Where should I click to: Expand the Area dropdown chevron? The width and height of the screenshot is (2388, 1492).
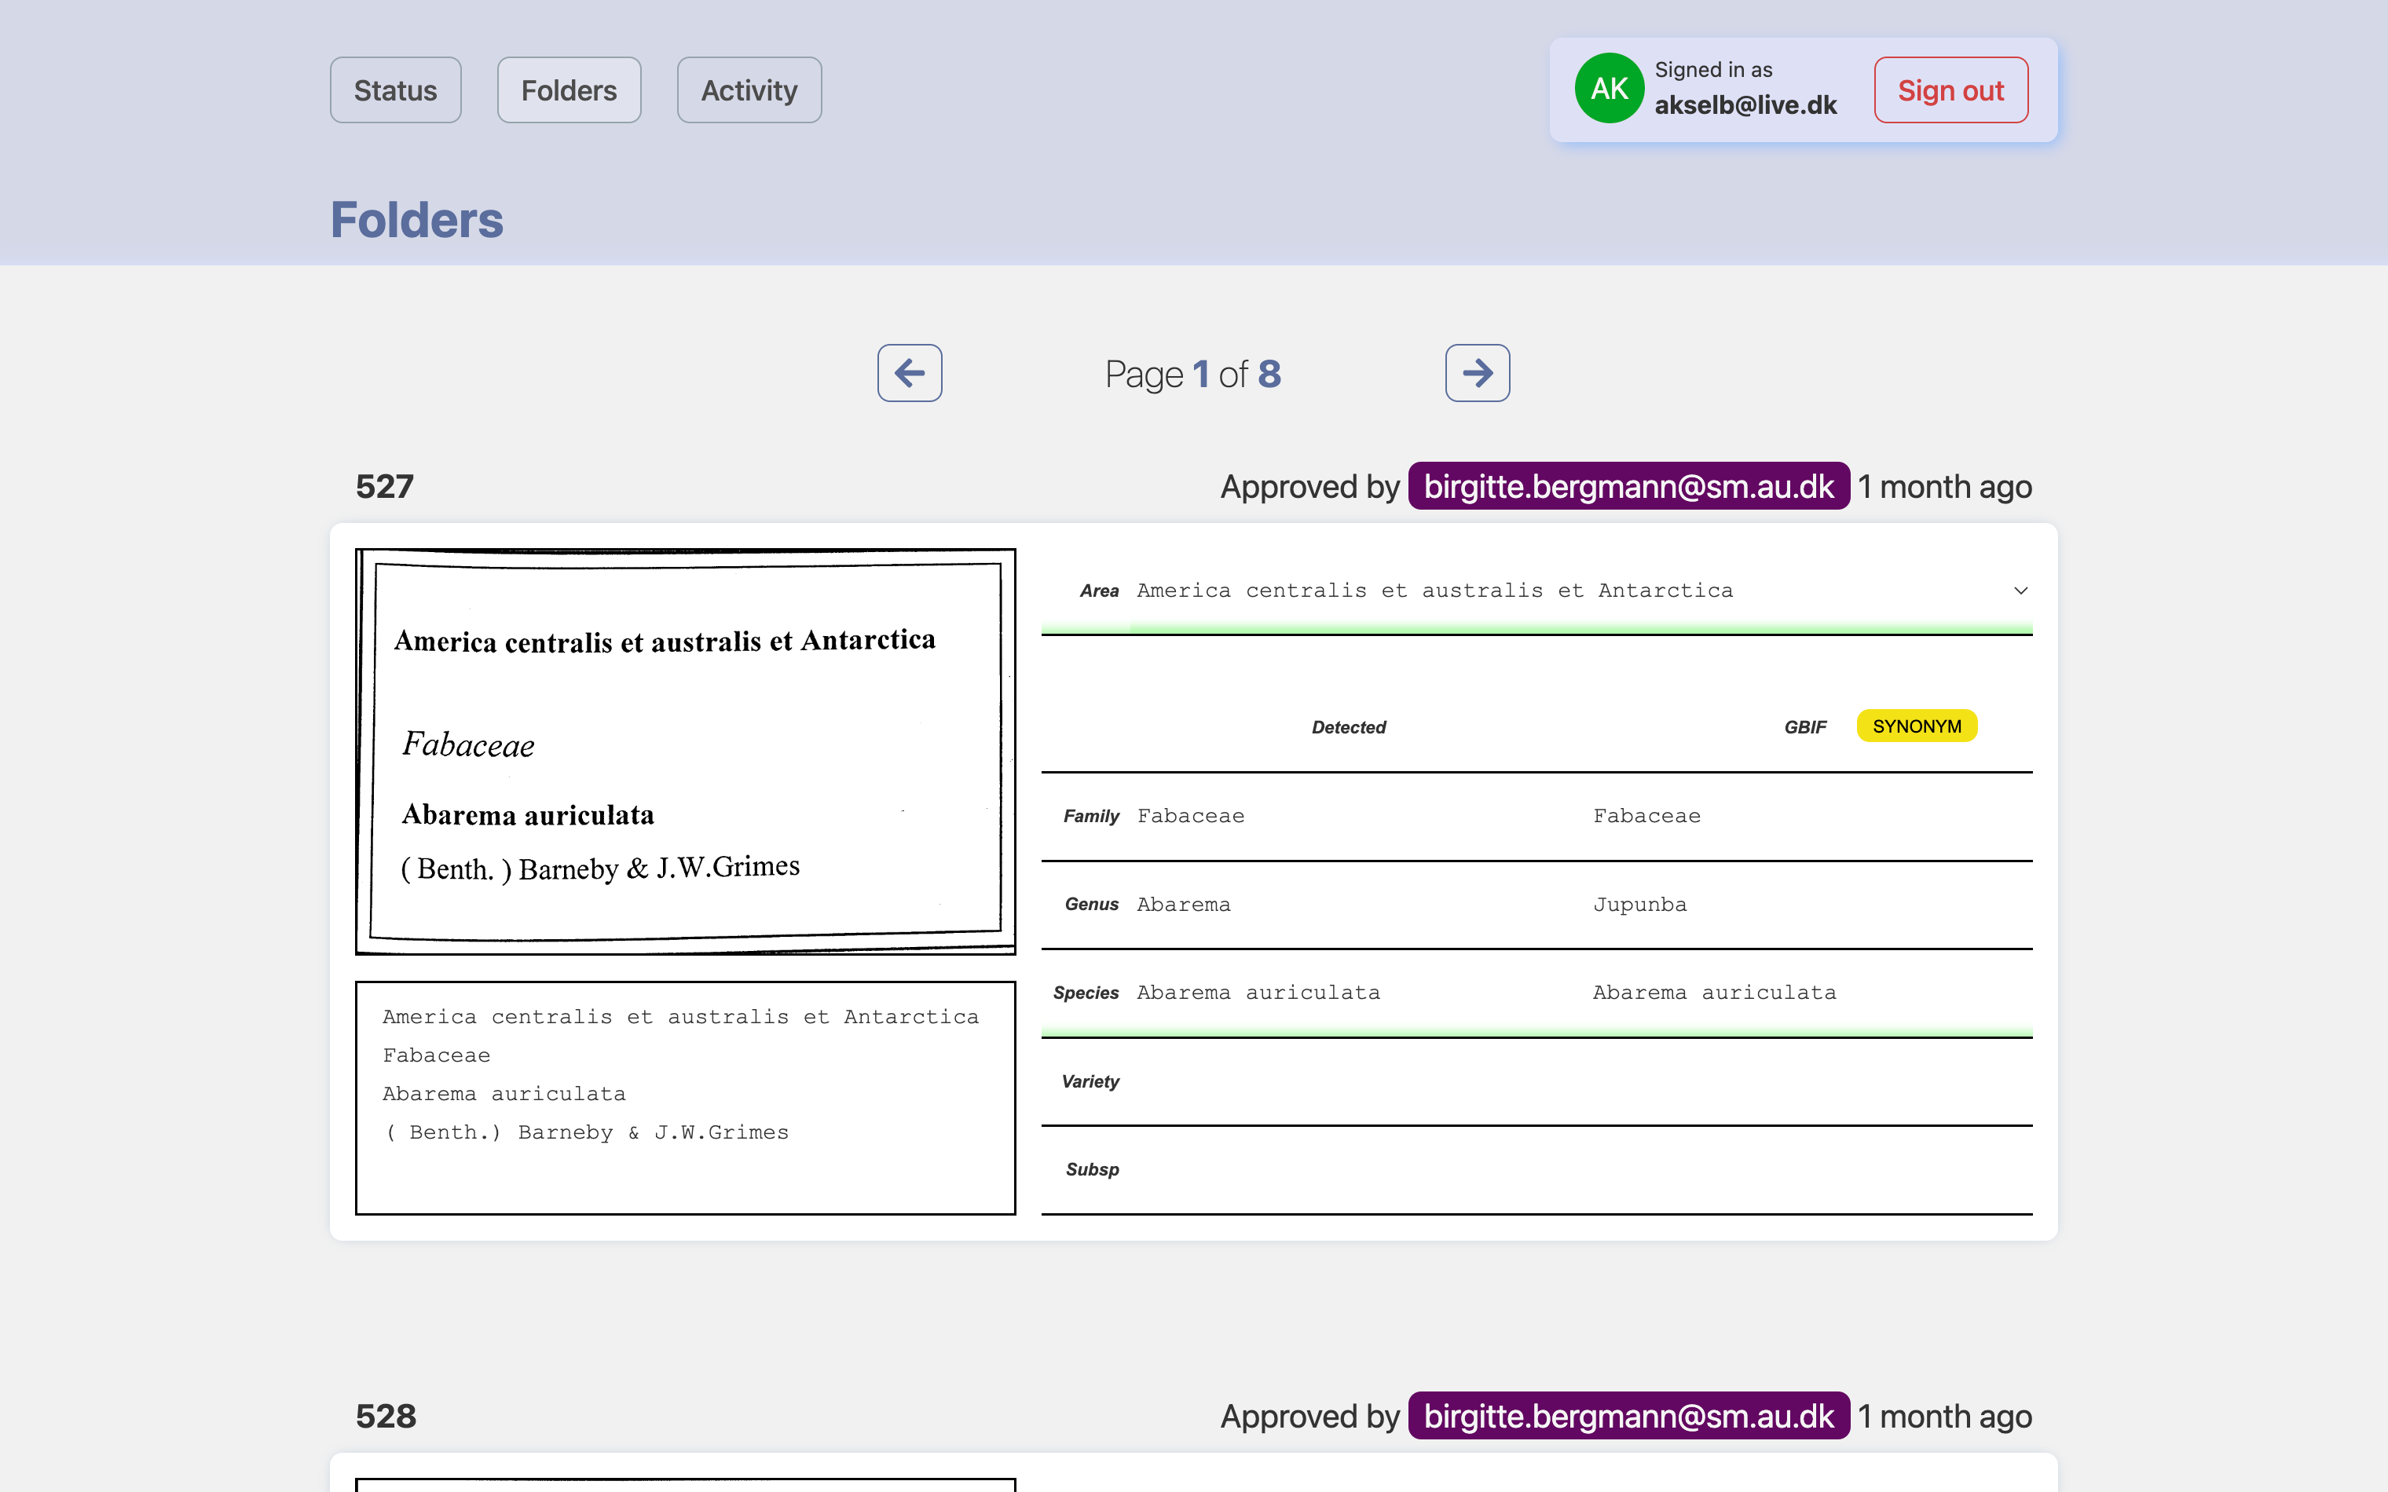[x=2020, y=590]
